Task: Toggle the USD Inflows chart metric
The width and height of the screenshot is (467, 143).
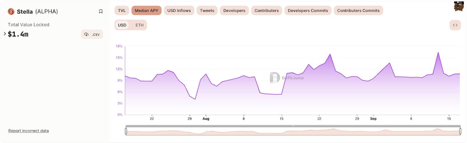Action: point(179,10)
